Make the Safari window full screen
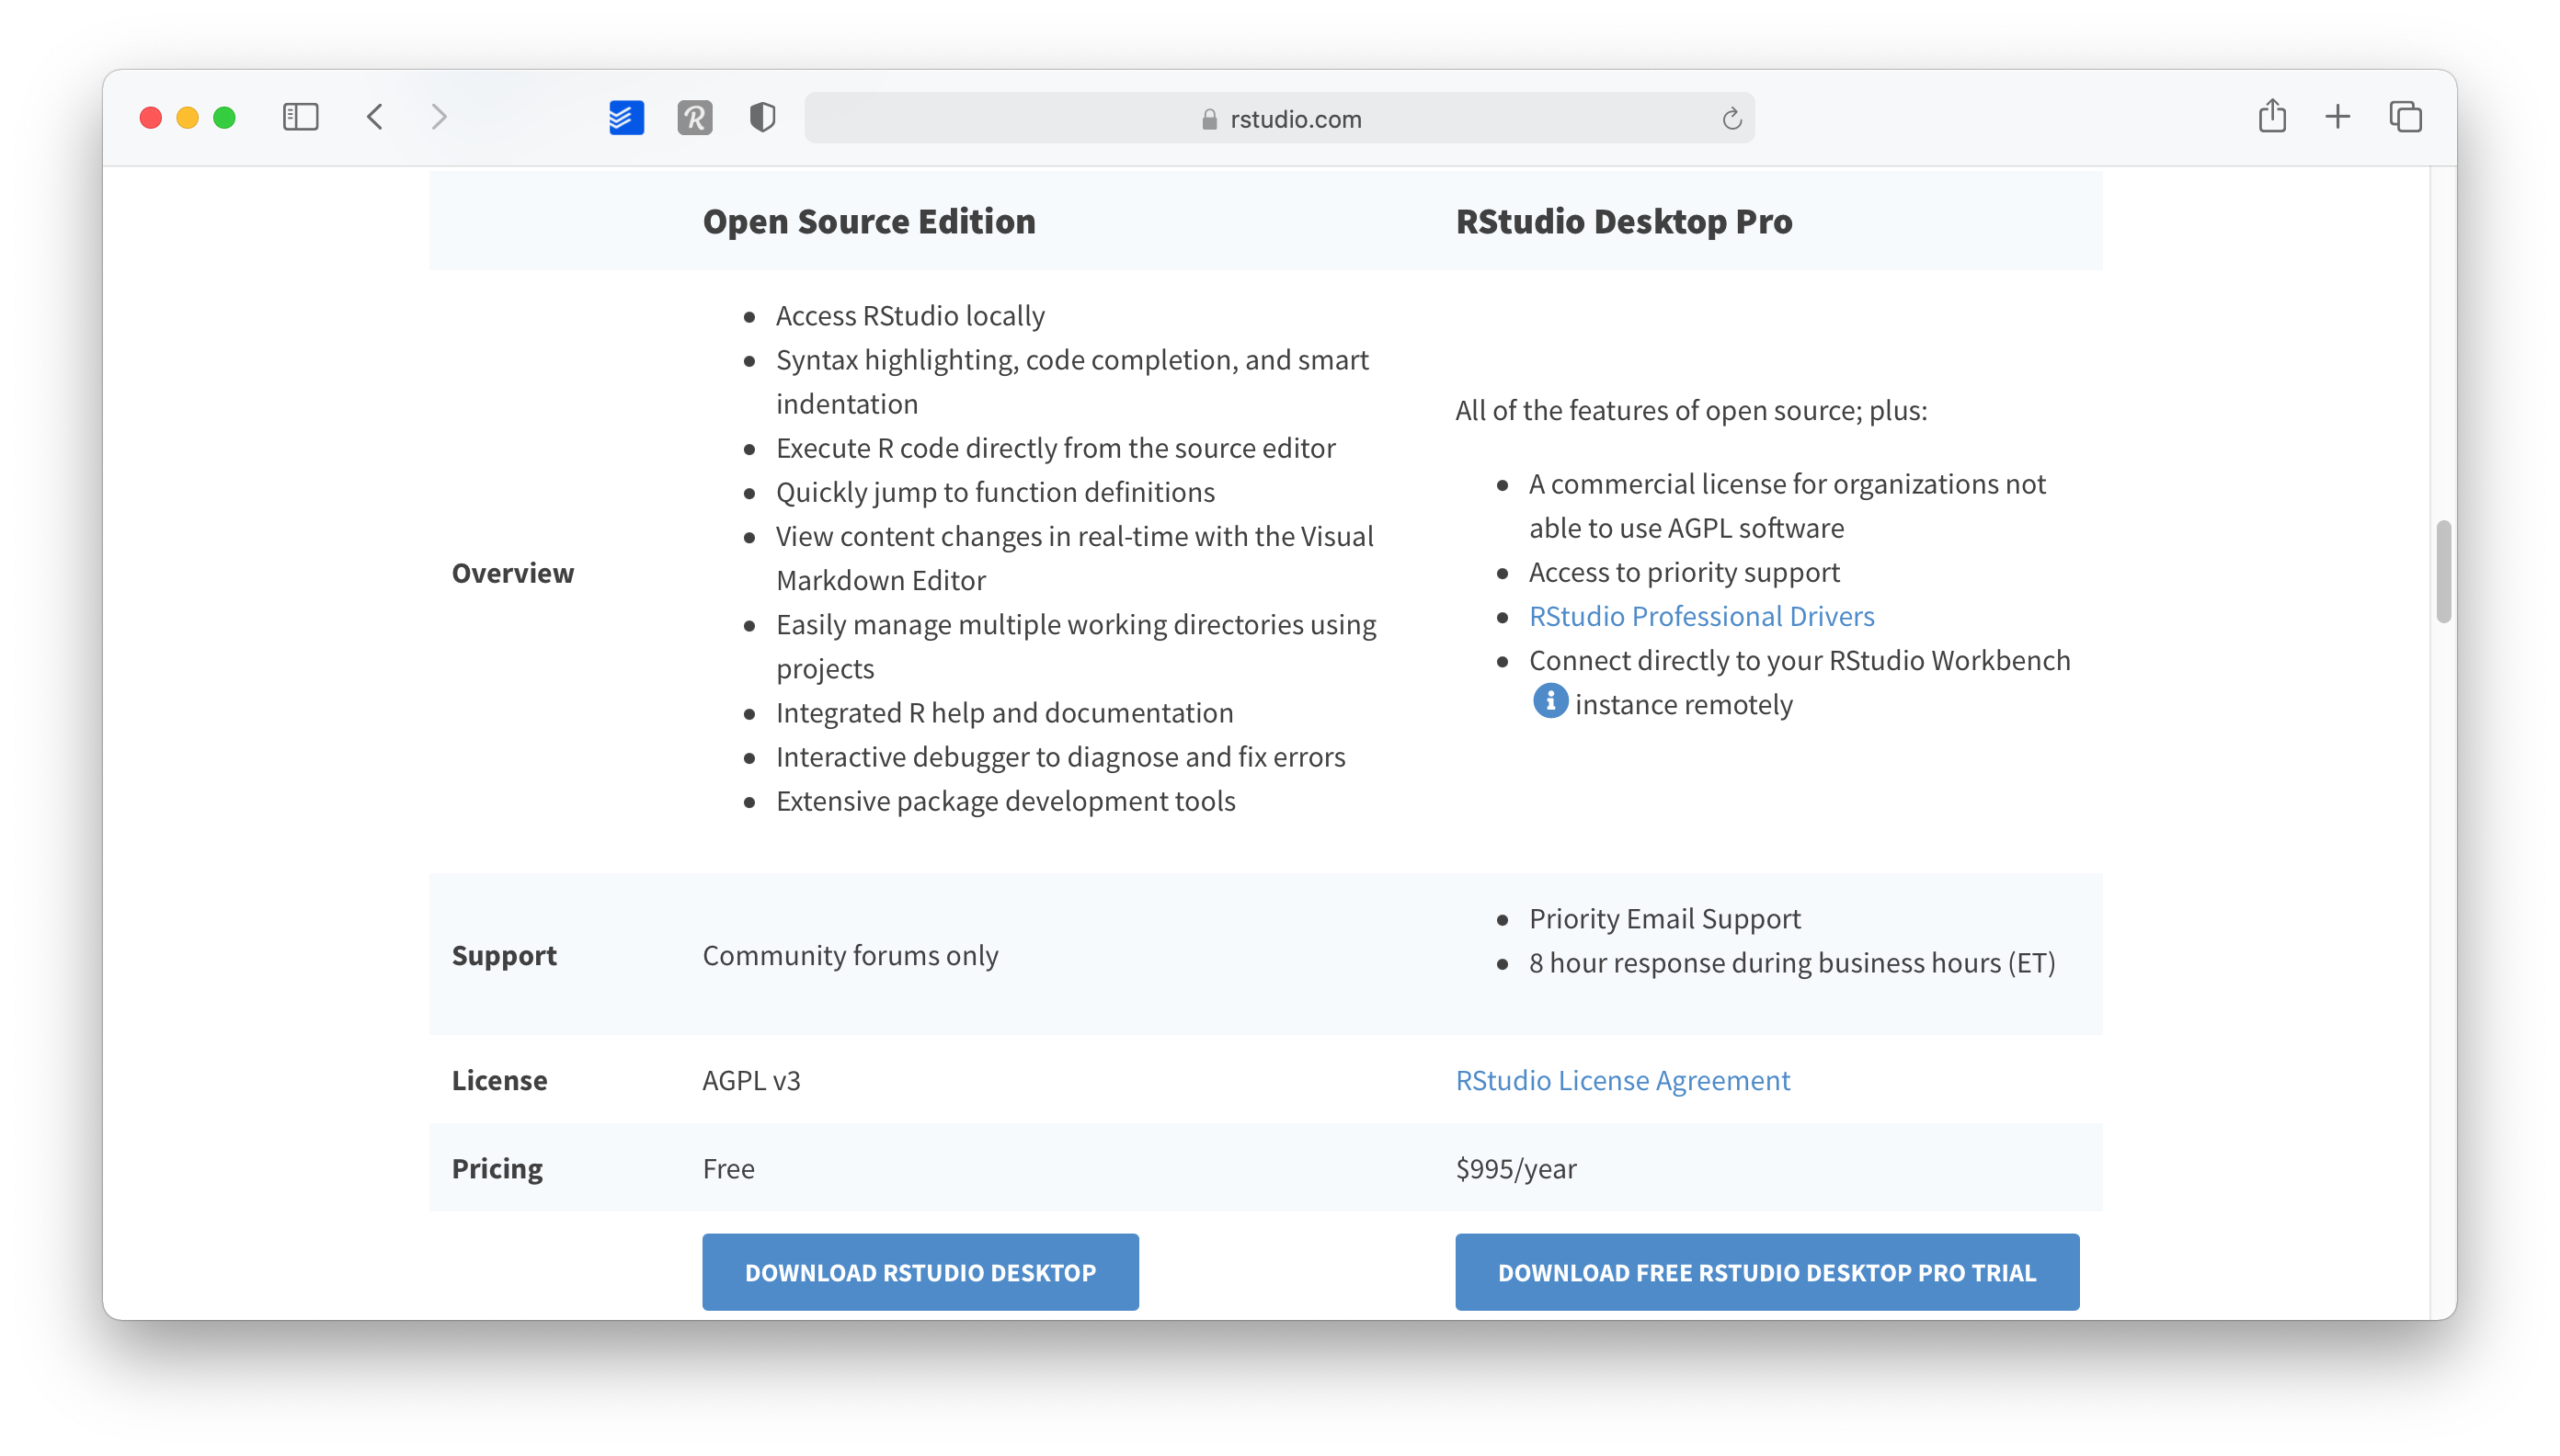The width and height of the screenshot is (2560, 1456). tap(224, 118)
